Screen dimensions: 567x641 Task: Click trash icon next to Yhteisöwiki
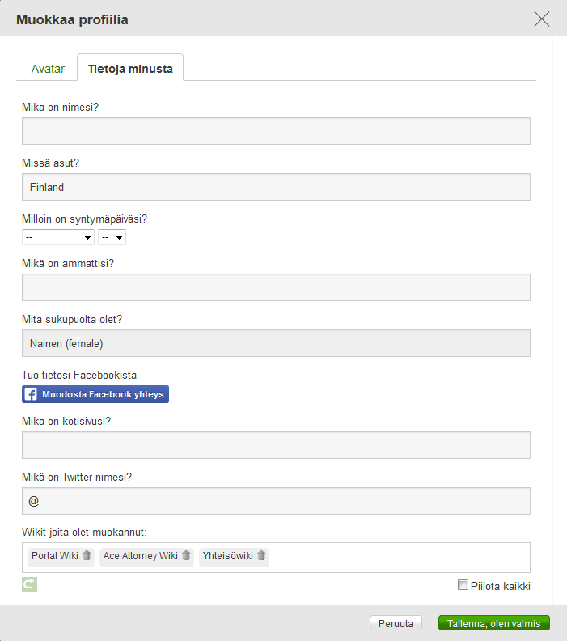[x=261, y=556]
